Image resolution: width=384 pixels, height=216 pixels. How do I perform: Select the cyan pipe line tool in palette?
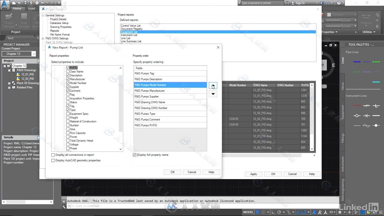[376, 82]
